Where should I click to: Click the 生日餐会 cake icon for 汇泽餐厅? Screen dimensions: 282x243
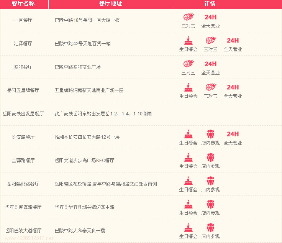tap(188, 41)
